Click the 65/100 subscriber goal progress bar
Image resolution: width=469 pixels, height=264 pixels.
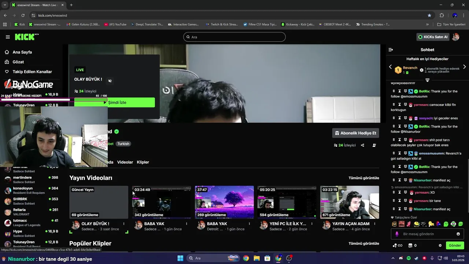point(53,99)
